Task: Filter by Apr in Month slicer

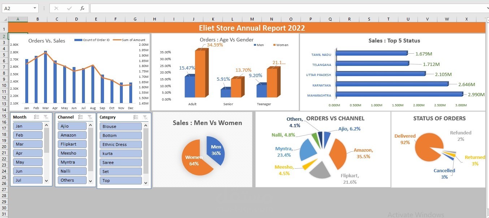Action: pyautogui.click(x=28, y=153)
